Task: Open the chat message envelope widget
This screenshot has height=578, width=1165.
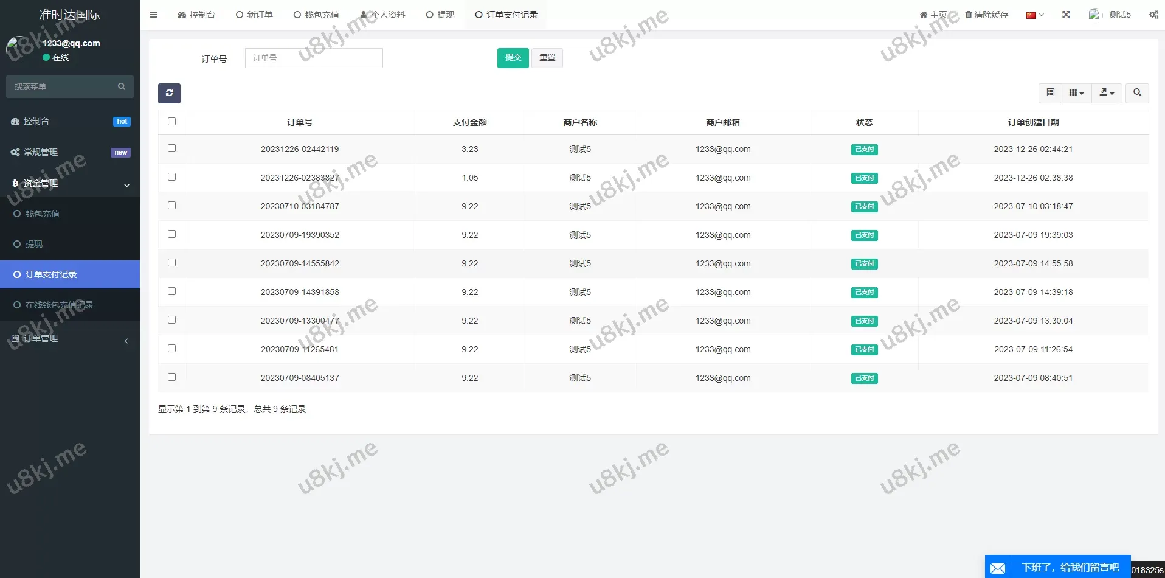Action: tap(998, 568)
